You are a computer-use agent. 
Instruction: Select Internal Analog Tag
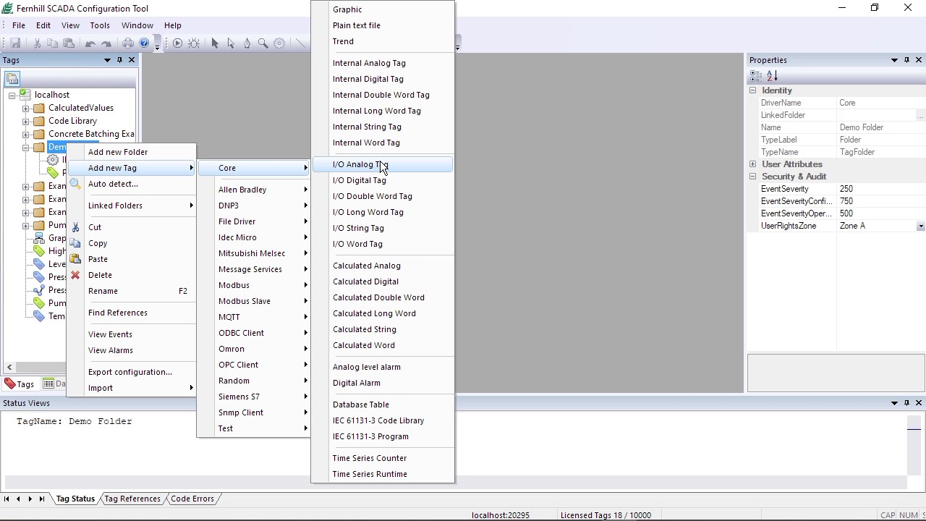(383, 63)
